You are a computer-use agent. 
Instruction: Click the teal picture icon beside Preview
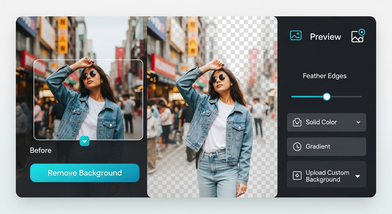coord(296,36)
